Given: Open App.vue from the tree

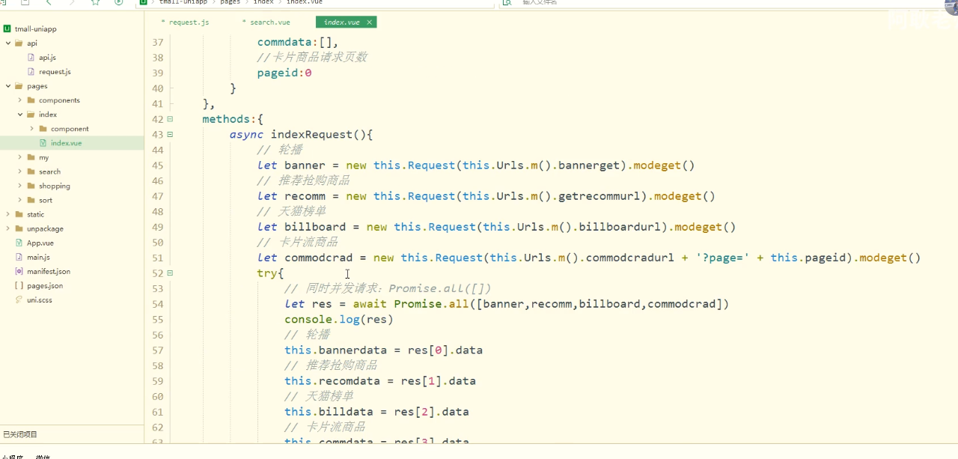Looking at the screenshot, I should pyautogui.click(x=40, y=243).
